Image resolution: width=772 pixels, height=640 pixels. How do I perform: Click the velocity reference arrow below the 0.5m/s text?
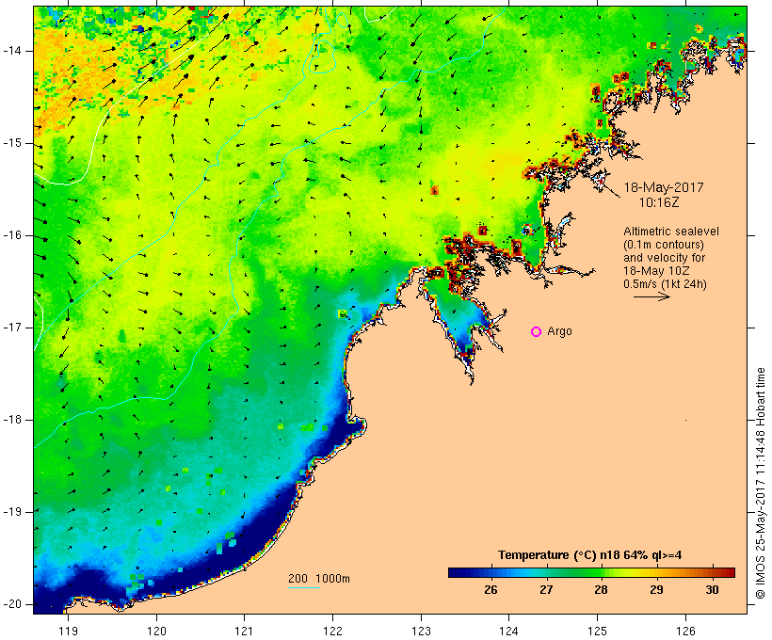click(651, 296)
